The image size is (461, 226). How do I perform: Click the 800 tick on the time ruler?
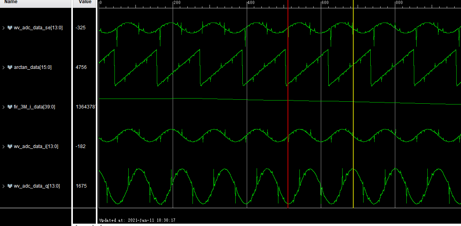pos(399,2)
